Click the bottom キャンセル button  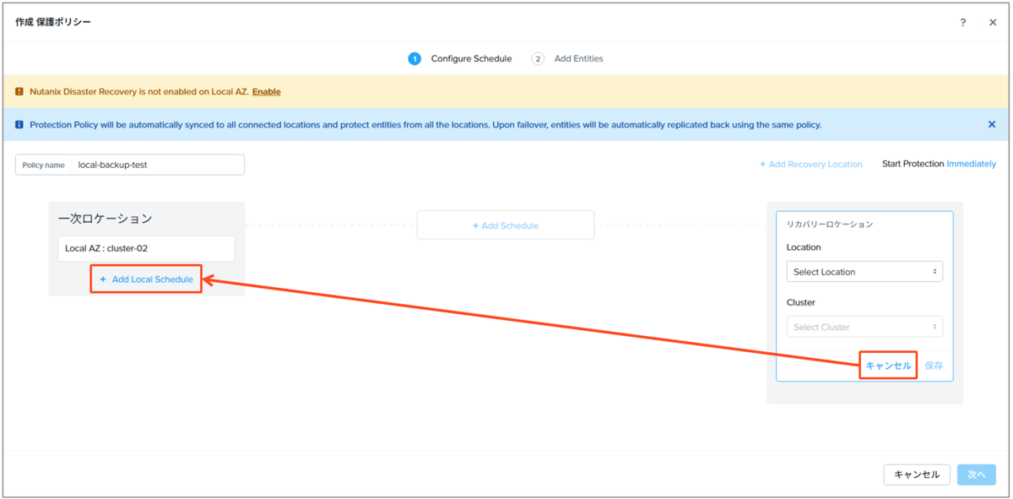click(917, 475)
